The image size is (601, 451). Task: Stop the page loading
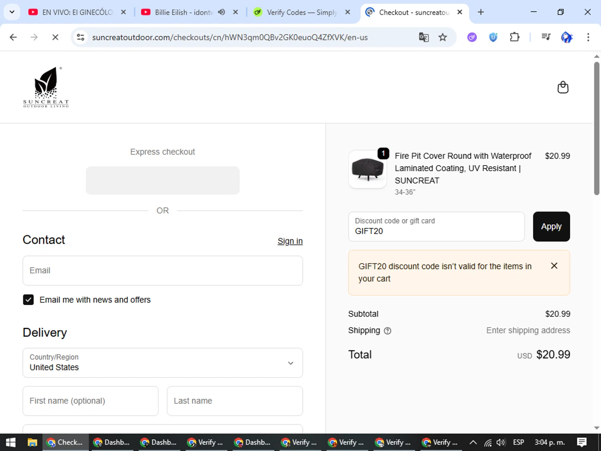[55, 37]
